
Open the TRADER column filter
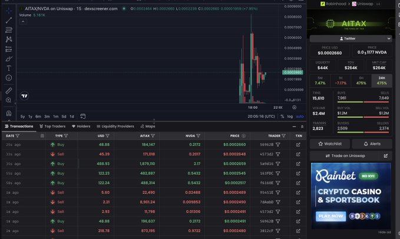click(284, 136)
